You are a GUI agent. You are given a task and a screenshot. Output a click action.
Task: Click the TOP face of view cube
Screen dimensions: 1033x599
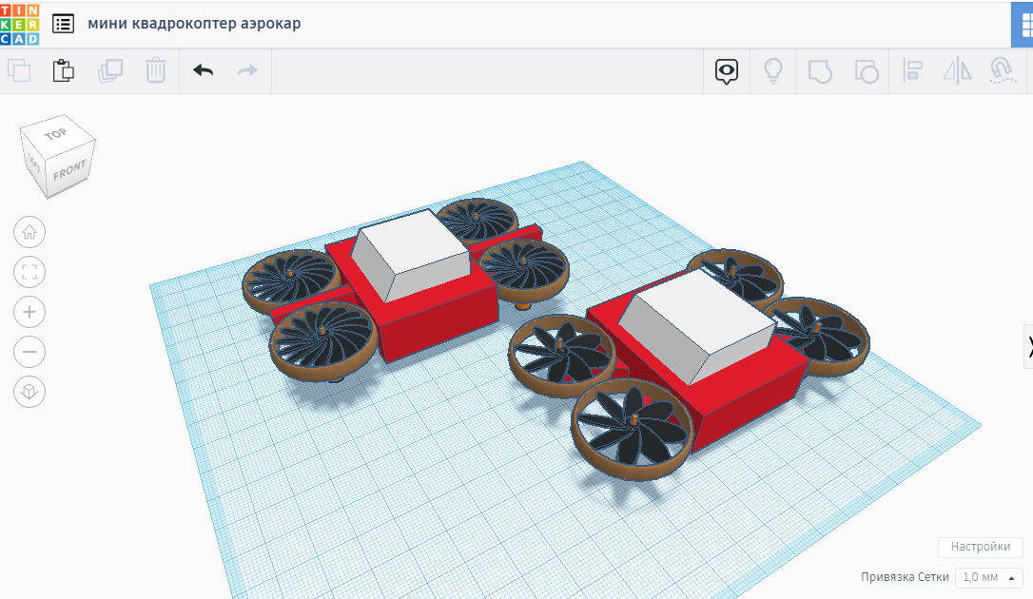pos(57,133)
